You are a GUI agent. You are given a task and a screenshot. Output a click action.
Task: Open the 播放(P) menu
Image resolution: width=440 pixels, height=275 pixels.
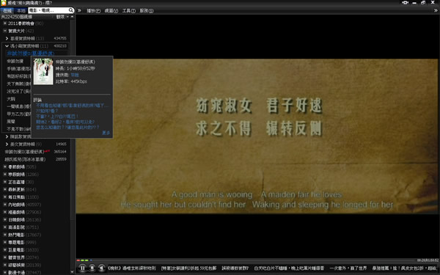coord(93,11)
